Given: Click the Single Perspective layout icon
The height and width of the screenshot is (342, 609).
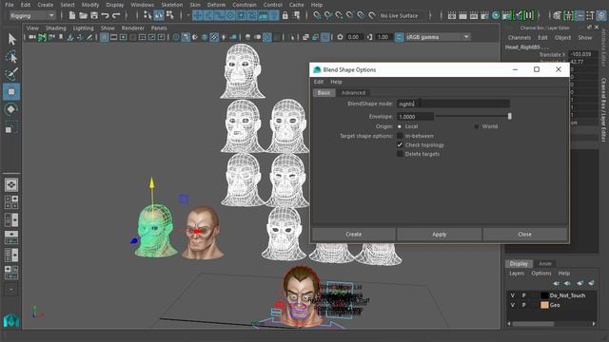Looking at the screenshot, I should (x=11, y=185).
